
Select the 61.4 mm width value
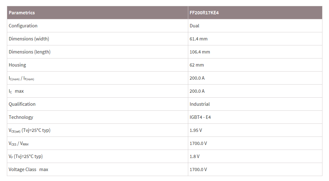point(199,39)
